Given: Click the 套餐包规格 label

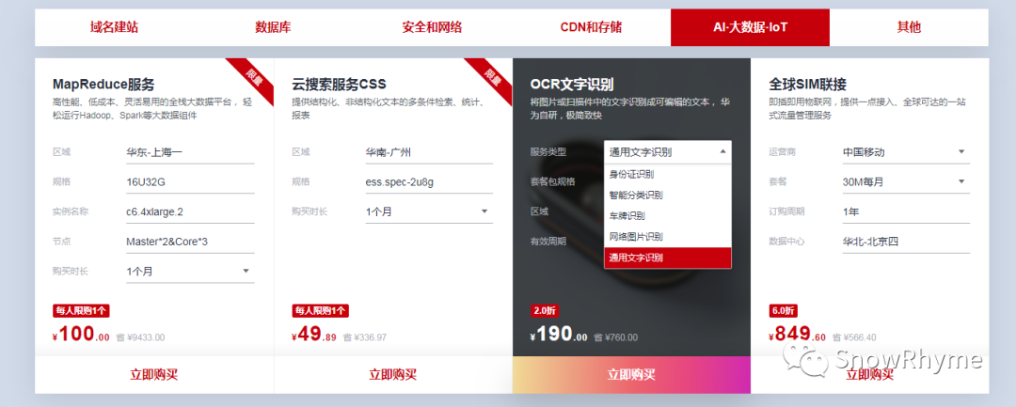Looking at the screenshot, I should click(553, 181).
